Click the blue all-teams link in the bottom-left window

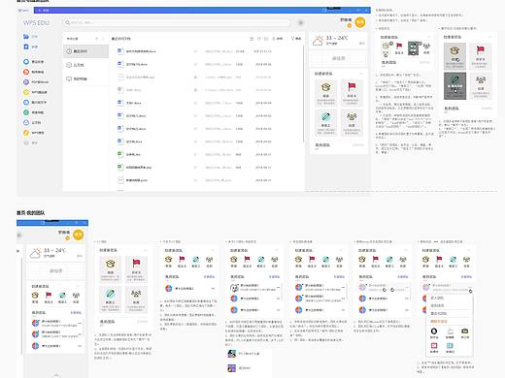[x=76, y=313]
